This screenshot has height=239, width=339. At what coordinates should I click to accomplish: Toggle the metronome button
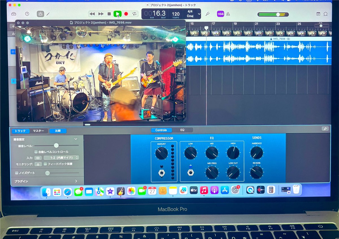tap(228, 14)
